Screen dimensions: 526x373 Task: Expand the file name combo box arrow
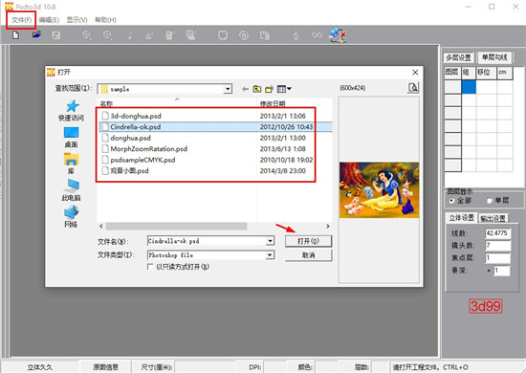coord(270,241)
